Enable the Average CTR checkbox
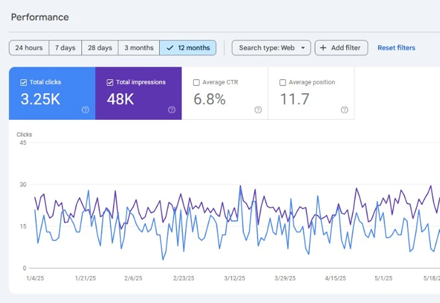This screenshot has height=303, width=440. [196, 82]
